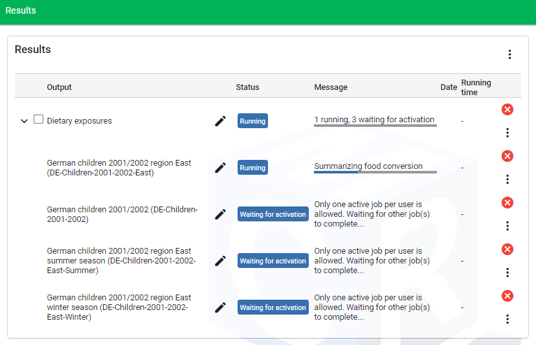Viewport: 536px width, 345px height.
Task: Edit the DE-Children-2001-2002 output name
Action: click(220, 214)
